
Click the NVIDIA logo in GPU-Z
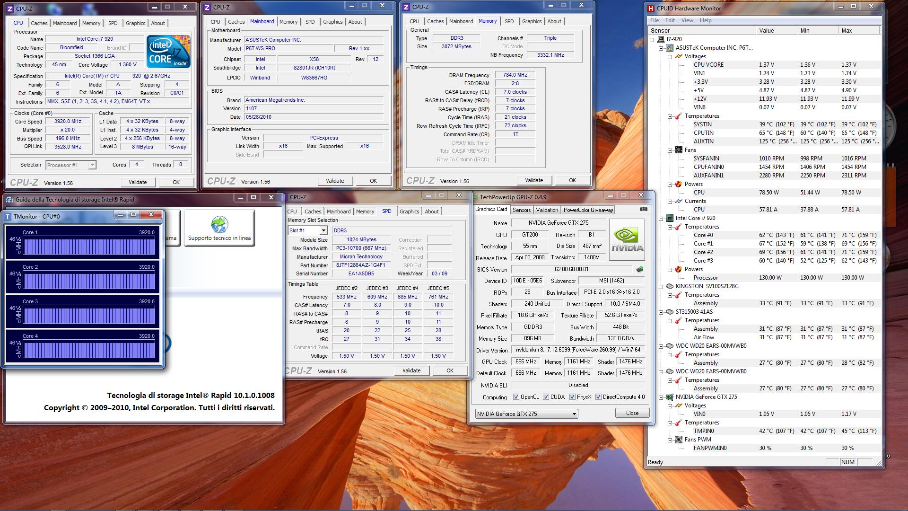[x=627, y=239]
